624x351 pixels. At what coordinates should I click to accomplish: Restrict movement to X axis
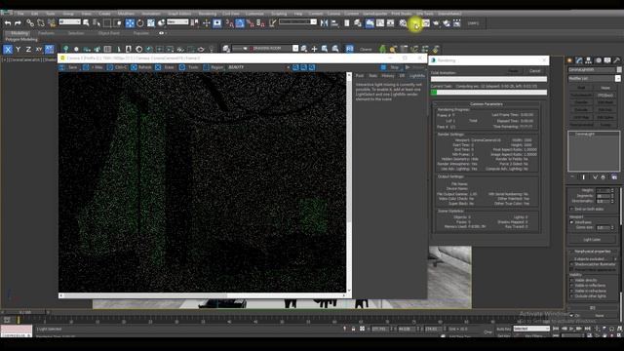(x=8, y=50)
